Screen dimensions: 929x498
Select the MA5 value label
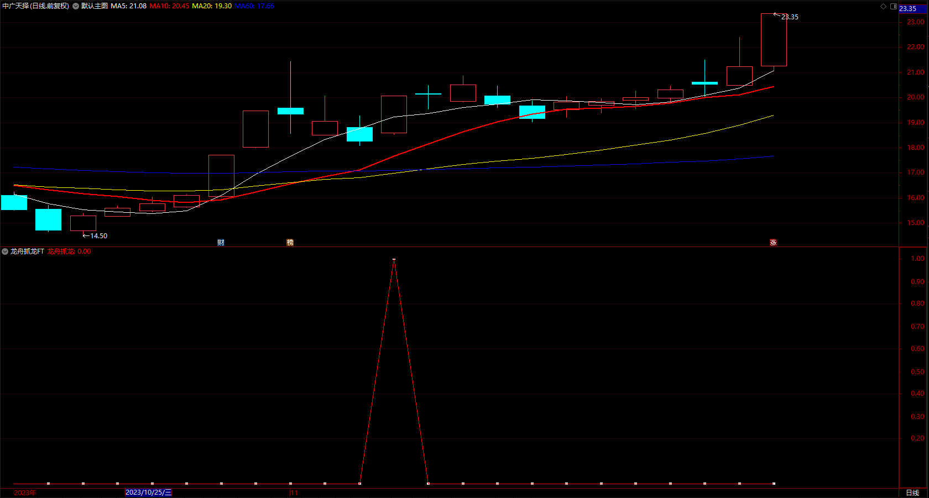129,6
